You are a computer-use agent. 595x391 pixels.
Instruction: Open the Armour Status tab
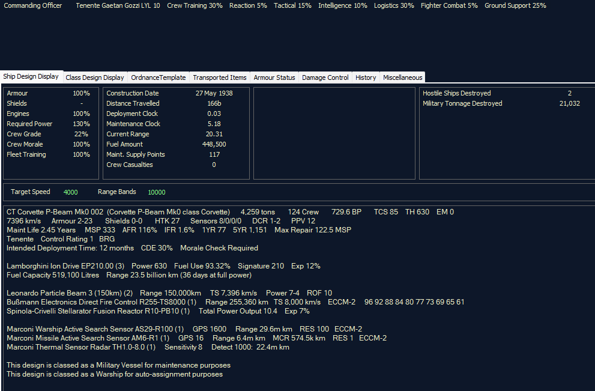tap(274, 77)
